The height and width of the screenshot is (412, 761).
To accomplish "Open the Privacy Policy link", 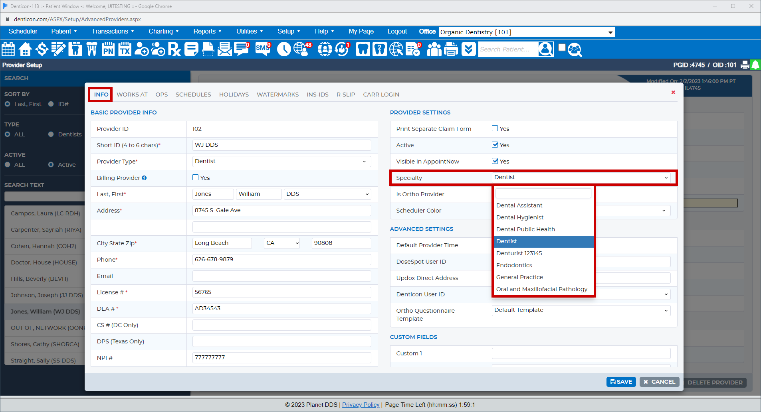I will (x=361, y=404).
